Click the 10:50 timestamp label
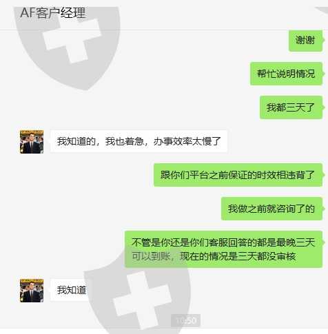 pyautogui.click(x=185, y=320)
